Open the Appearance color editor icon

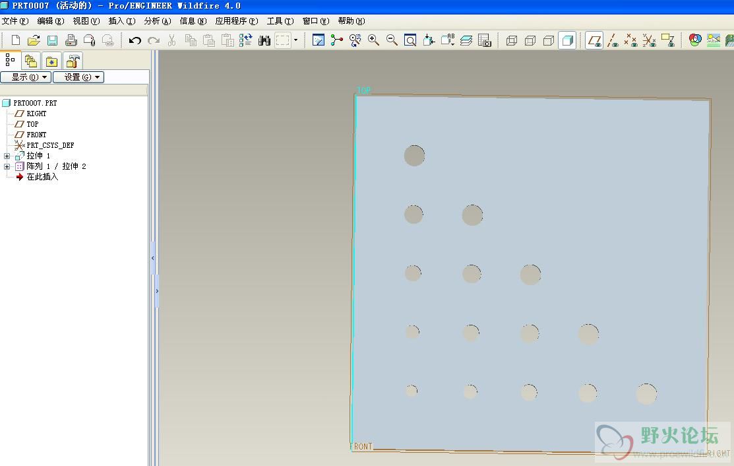(x=695, y=40)
